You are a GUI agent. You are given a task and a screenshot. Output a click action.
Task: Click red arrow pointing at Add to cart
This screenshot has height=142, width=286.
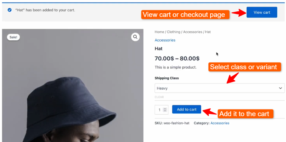point(209,112)
